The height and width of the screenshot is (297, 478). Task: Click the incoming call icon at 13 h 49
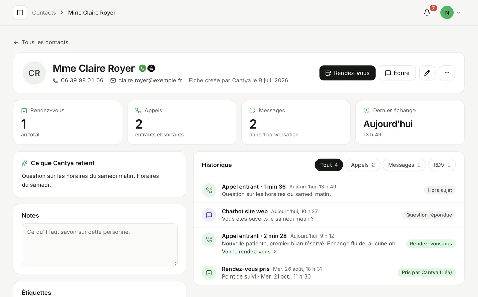[x=209, y=190]
